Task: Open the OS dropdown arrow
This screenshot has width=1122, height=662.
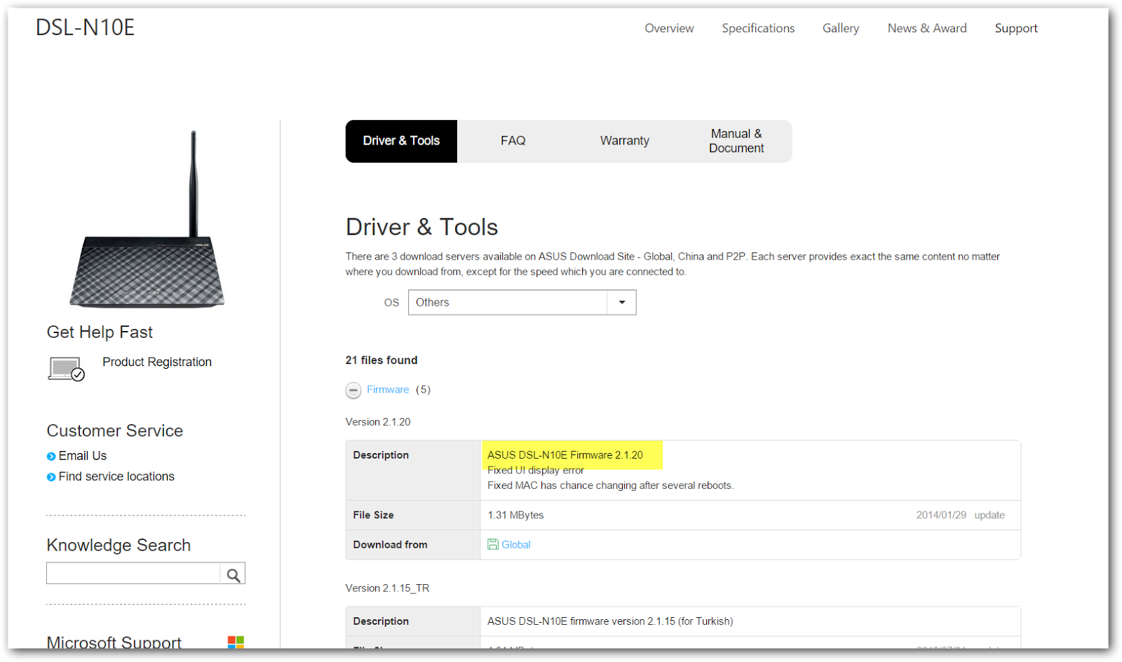Action: (x=622, y=302)
